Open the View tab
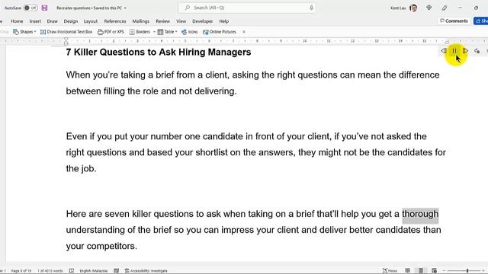Viewport: 488px width, 274px height. point(181,21)
